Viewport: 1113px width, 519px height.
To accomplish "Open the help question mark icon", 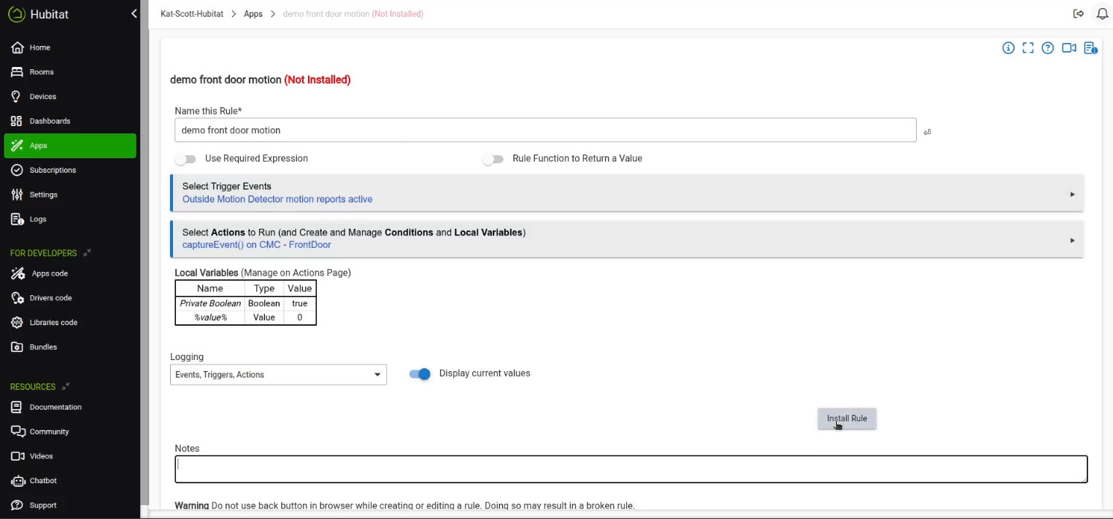I will [x=1048, y=48].
